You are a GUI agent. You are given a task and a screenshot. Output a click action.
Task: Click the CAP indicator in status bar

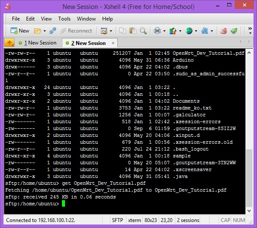225,220
